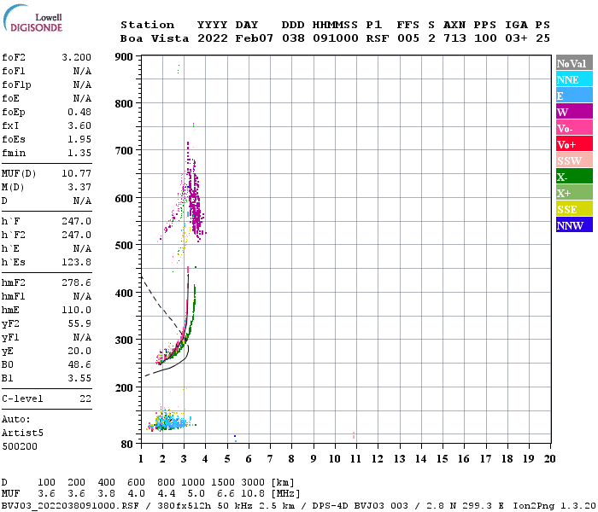Screen dimensions: 598x512
Task: Select the NNE cyan legend swatch
Action: 574,79
